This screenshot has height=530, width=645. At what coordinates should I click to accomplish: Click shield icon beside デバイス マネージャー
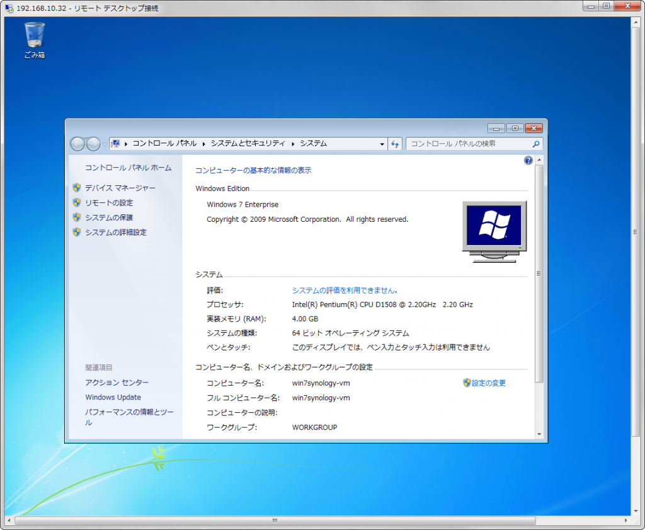(76, 188)
